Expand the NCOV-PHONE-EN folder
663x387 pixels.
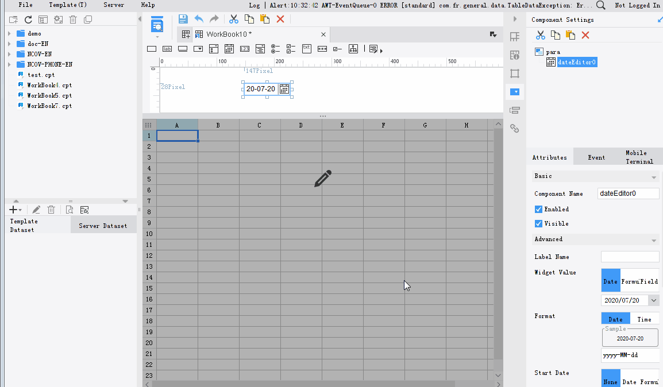coord(9,64)
